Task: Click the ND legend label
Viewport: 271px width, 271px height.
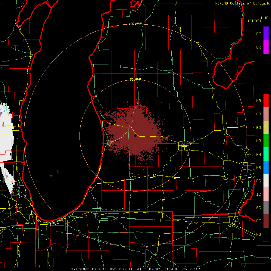Action: (x=258, y=234)
